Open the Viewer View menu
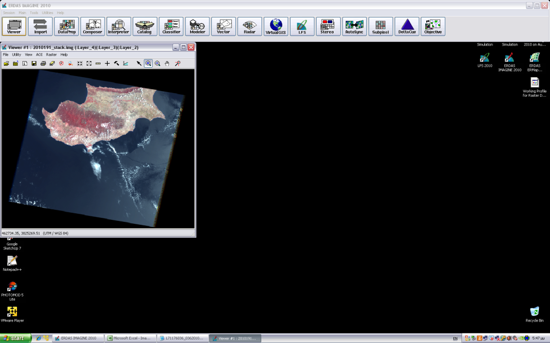The image size is (550, 343). 29,55
